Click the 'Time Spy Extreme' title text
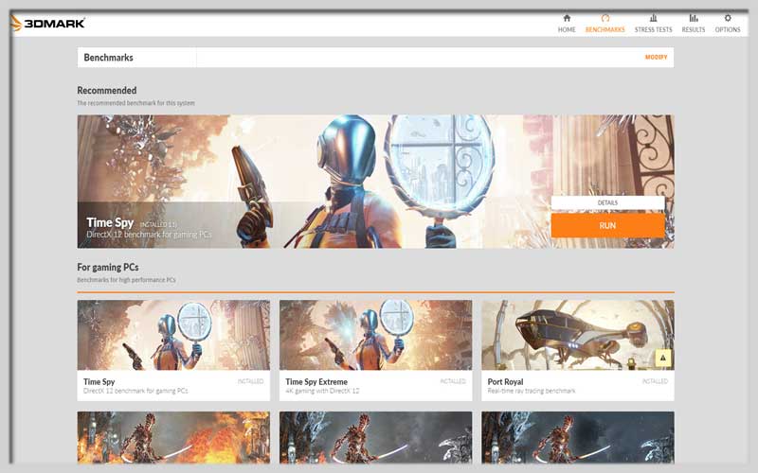 click(316, 381)
